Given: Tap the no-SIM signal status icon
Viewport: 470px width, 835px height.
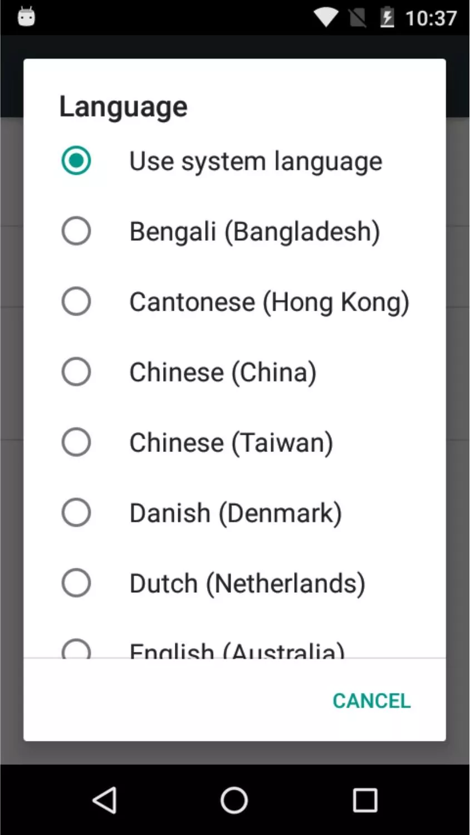Looking at the screenshot, I should click(358, 18).
